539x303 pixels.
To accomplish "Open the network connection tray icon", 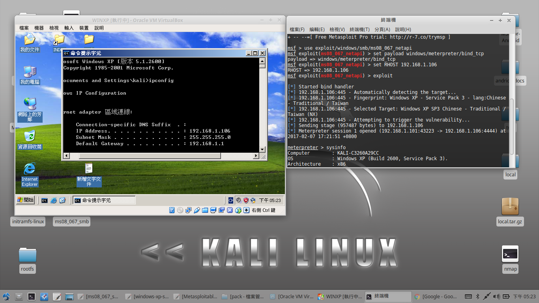I will (x=487, y=296).
